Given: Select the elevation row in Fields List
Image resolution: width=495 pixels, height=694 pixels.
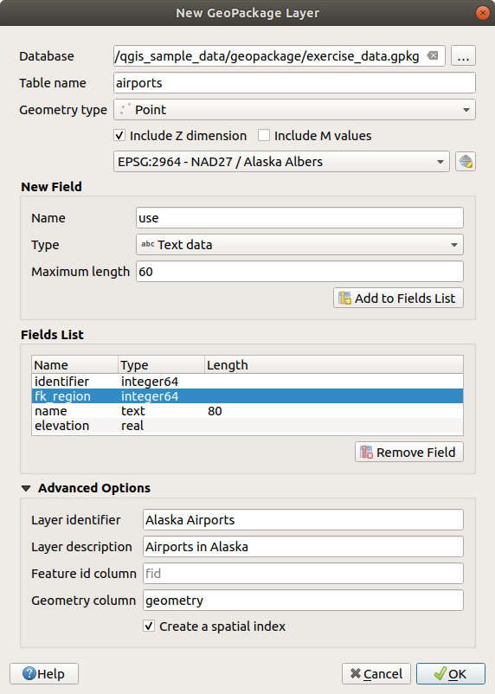Looking at the screenshot, I should click(247, 426).
